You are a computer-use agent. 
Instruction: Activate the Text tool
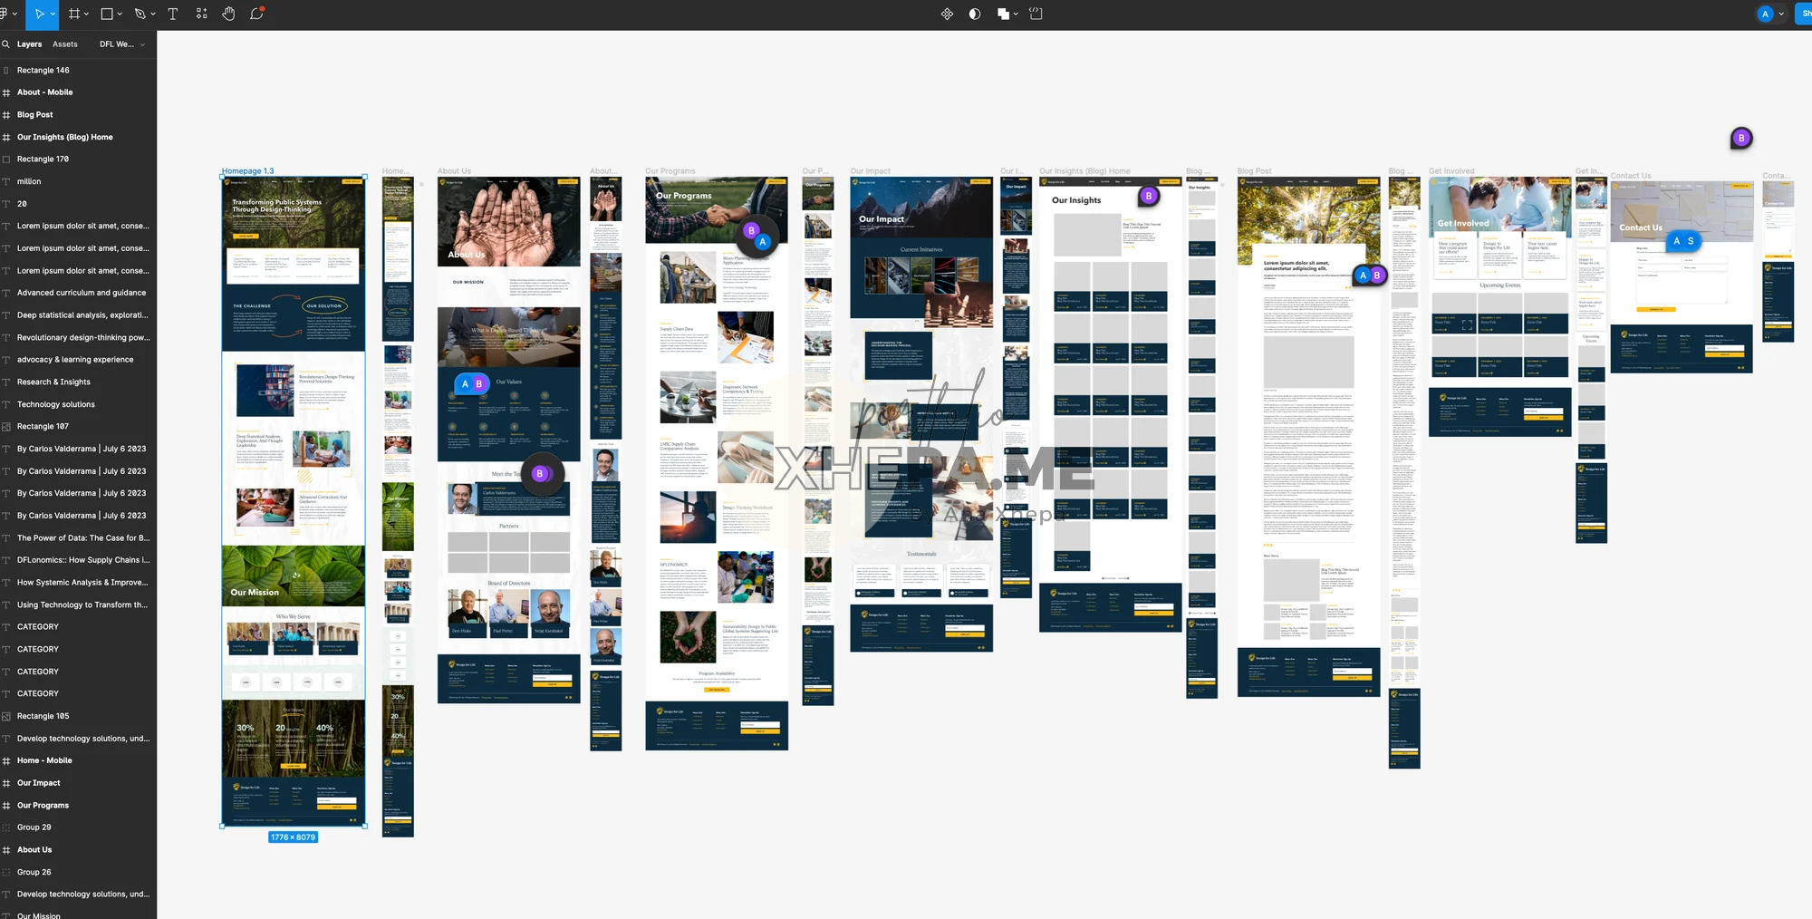pyautogui.click(x=173, y=15)
